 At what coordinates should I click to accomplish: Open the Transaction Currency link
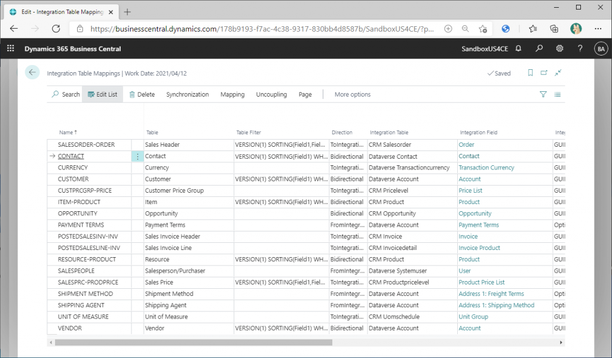486,168
